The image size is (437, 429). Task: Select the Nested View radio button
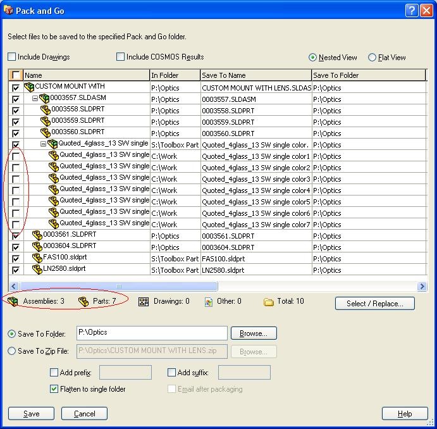click(312, 58)
